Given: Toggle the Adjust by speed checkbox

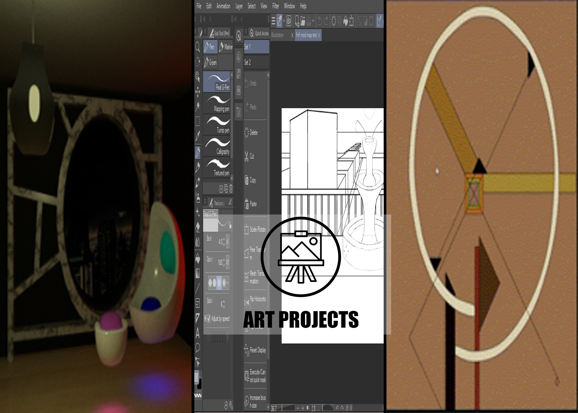Looking at the screenshot, I should coord(209,318).
